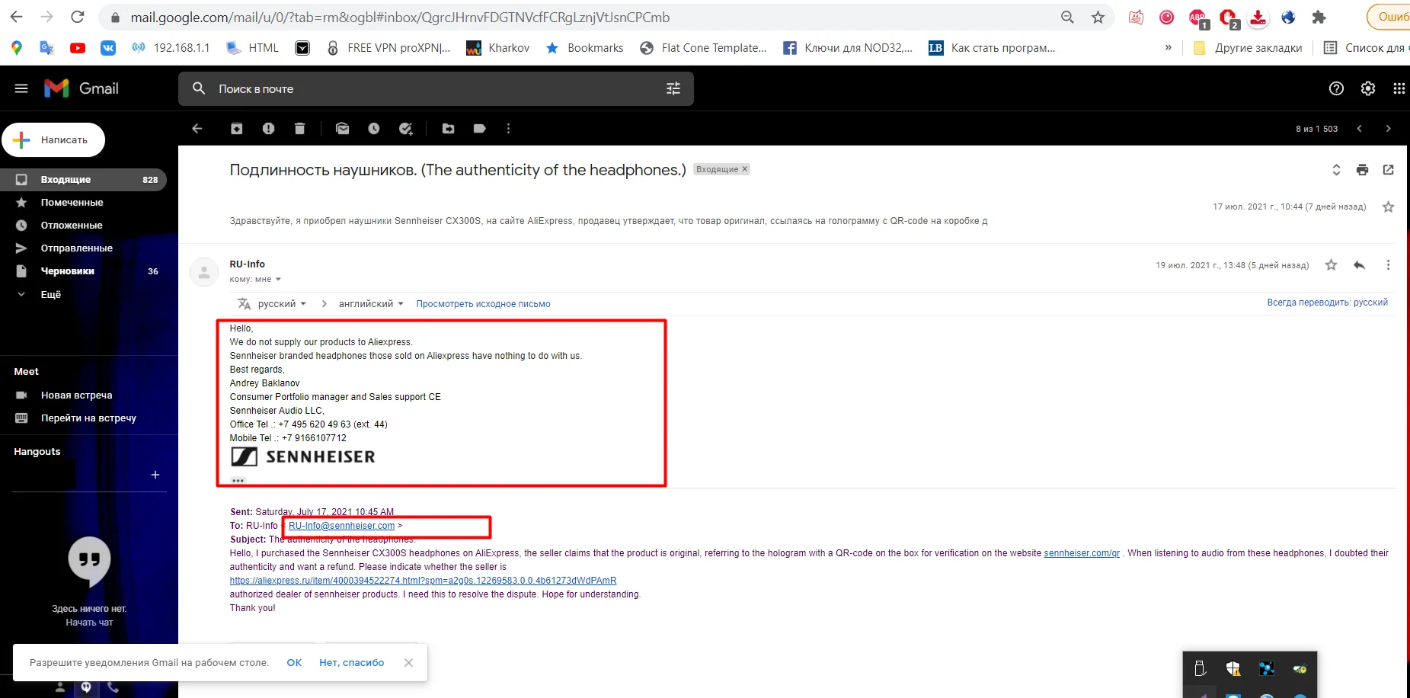Go back to the inbox list arrow
Image resolution: width=1410 pixels, height=698 pixels.
(197, 129)
